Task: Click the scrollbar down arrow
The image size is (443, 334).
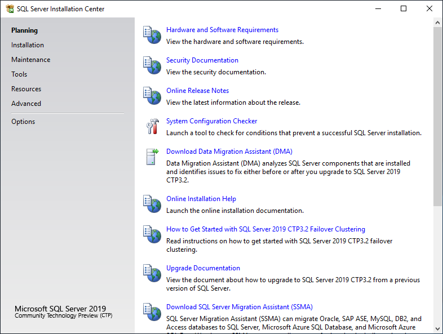Action: click(x=437, y=328)
